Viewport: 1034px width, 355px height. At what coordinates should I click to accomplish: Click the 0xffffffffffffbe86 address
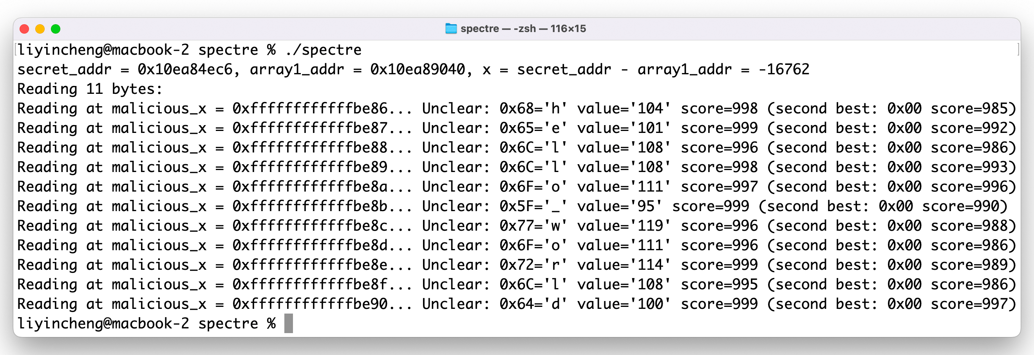[x=310, y=109]
